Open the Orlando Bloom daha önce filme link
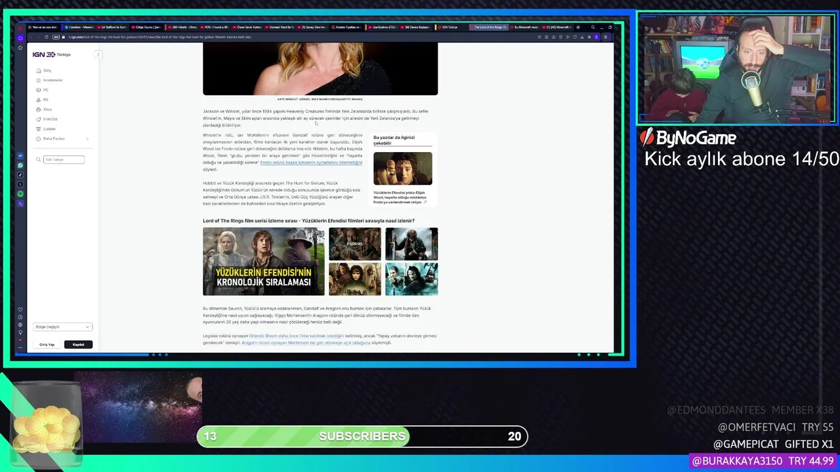The image size is (840, 472). coord(296,336)
